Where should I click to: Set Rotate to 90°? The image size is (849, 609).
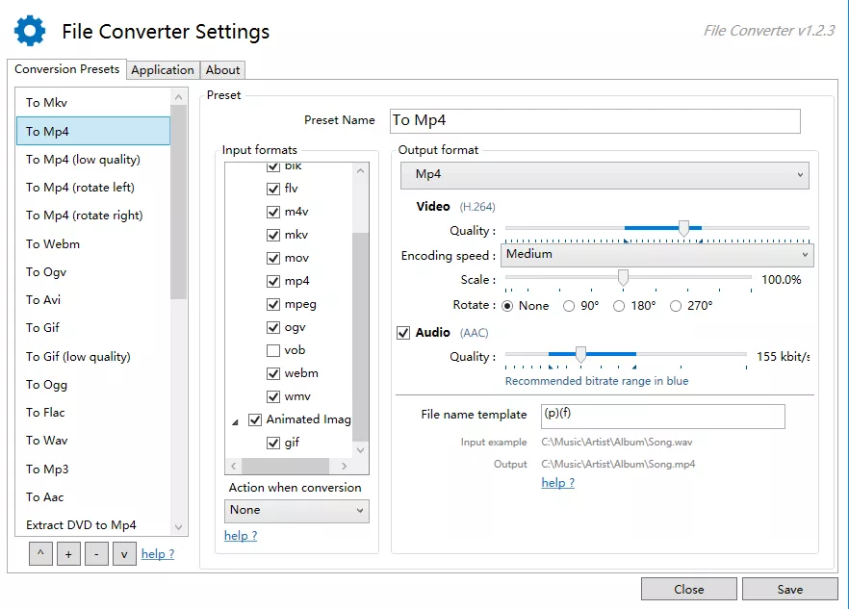[569, 306]
